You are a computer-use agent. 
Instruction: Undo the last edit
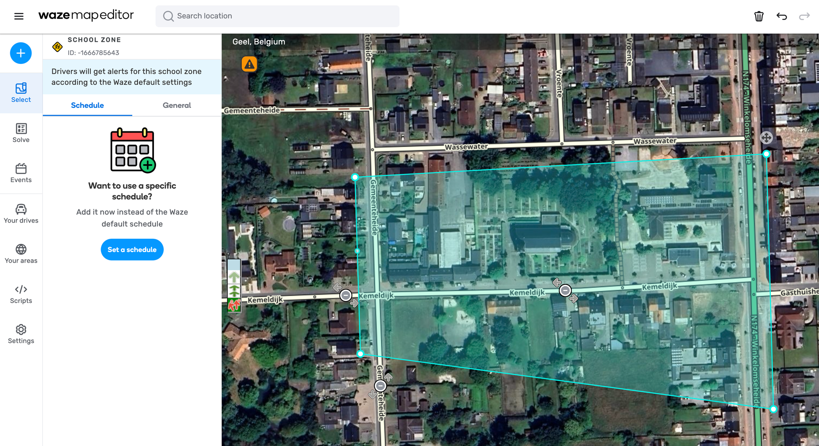(781, 16)
